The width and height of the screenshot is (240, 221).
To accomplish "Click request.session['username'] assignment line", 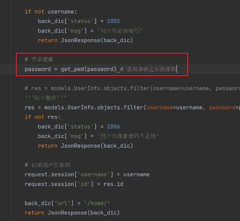I will pyautogui.click(x=87, y=174).
